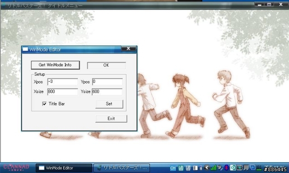Image resolution: width=289 pixels, height=173 pixels.
Task: Maximize the リトルバスターズ game window
Action: (x=269, y=5)
